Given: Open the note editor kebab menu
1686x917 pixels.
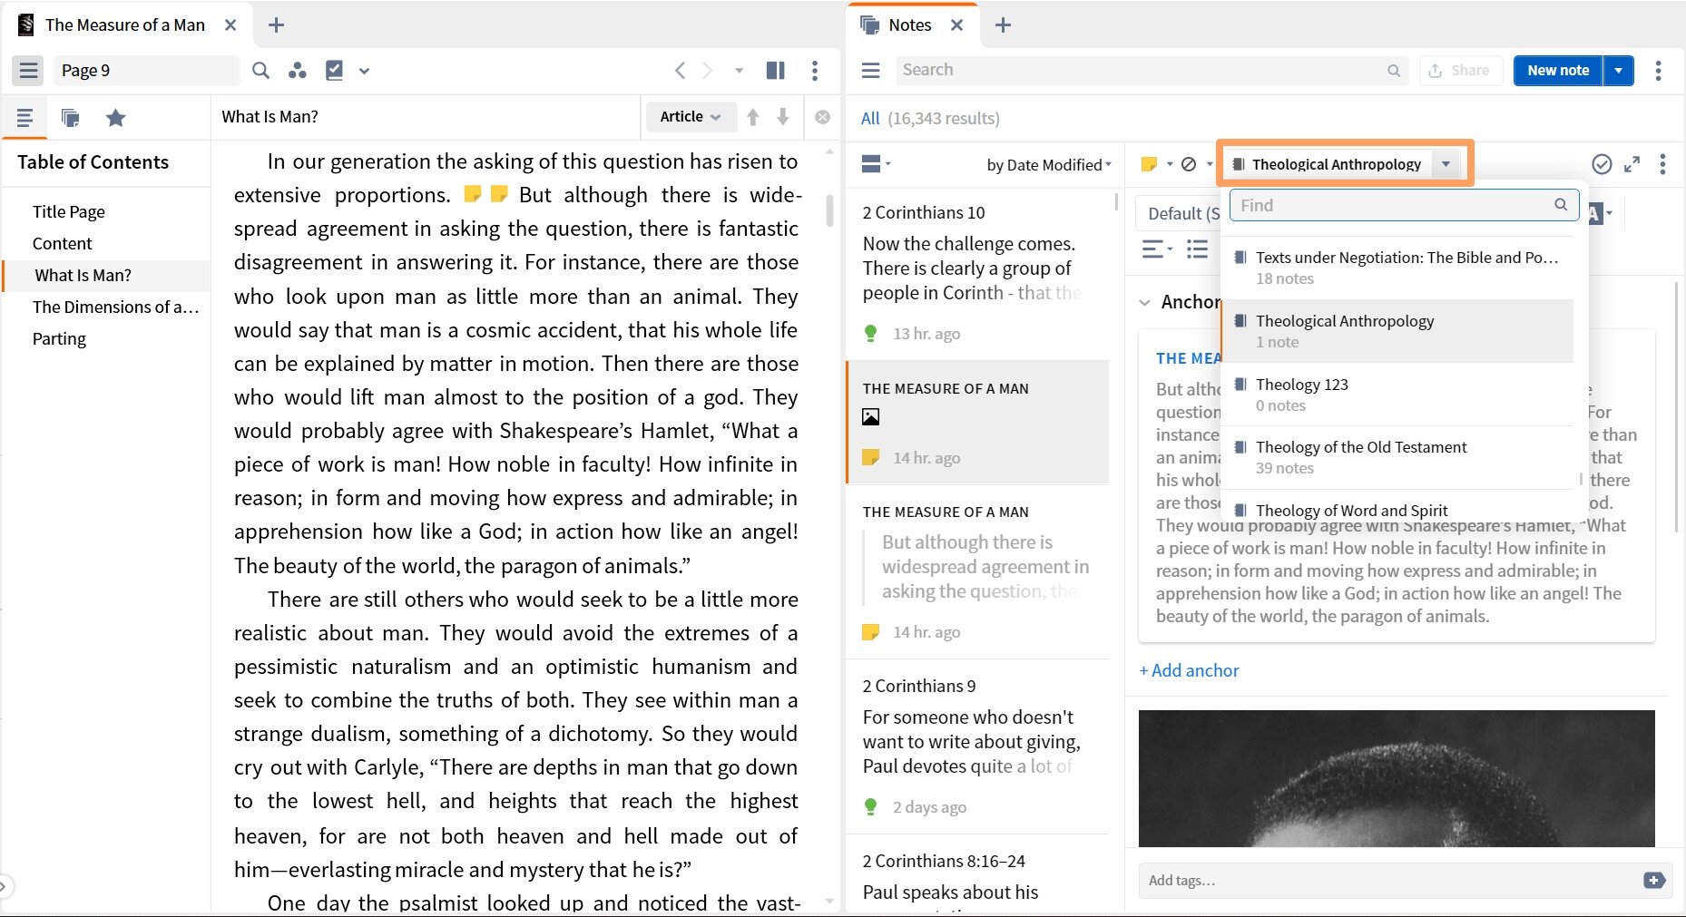Looking at the screenshot, I should 1661,164.
